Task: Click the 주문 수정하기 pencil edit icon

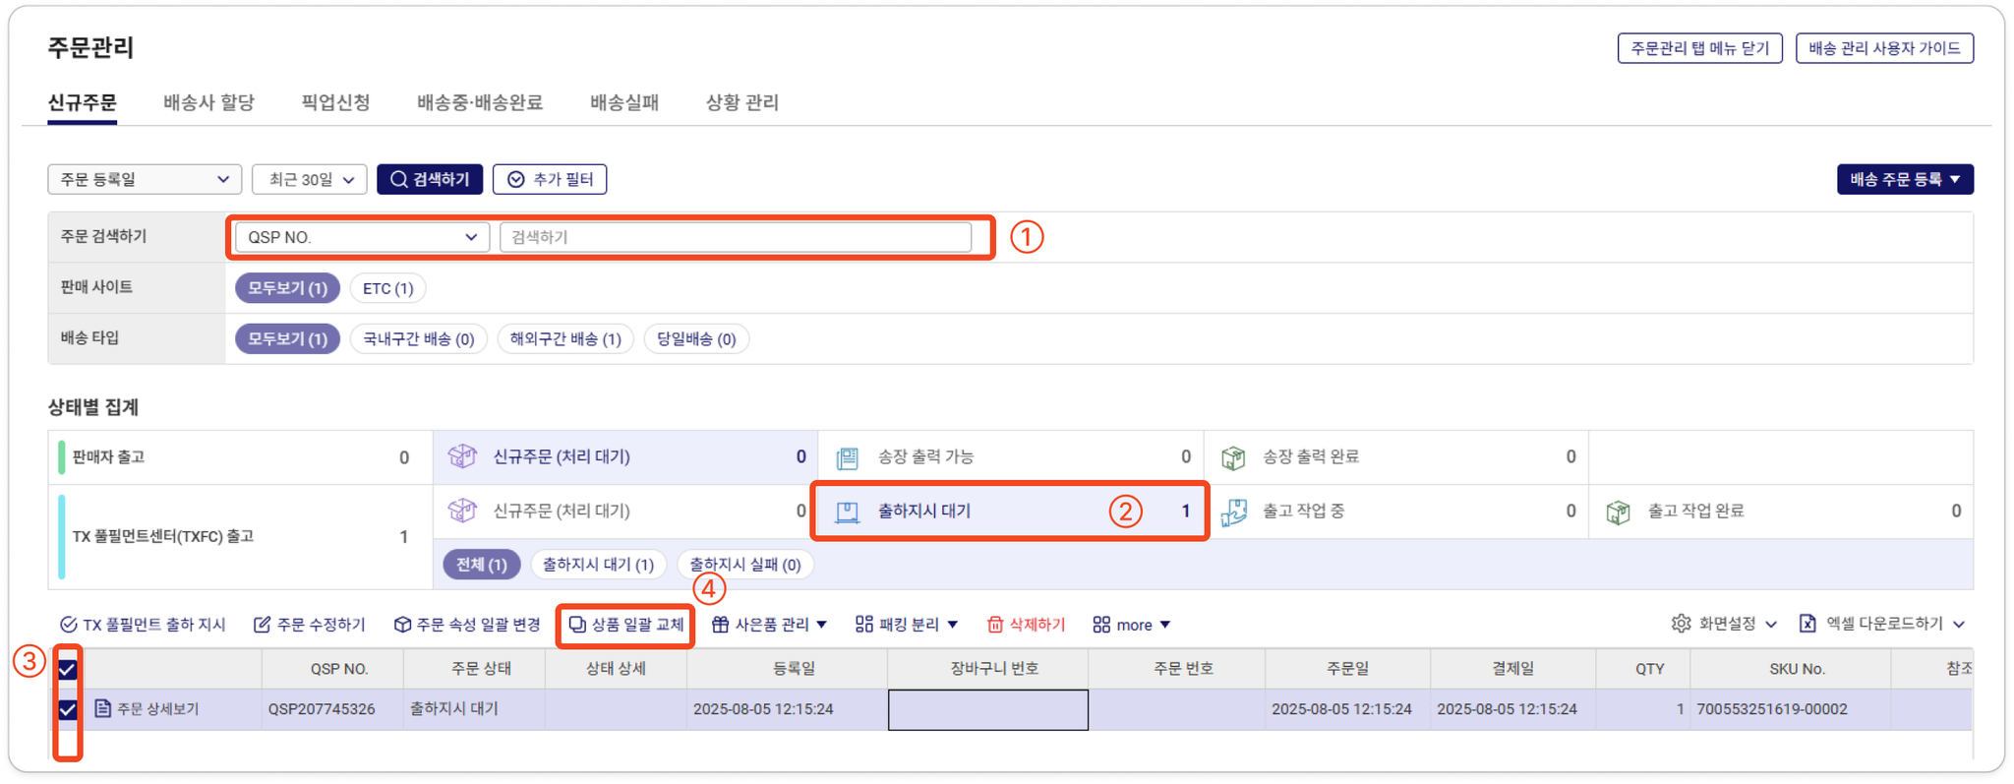Action: [x=262, y=625]
